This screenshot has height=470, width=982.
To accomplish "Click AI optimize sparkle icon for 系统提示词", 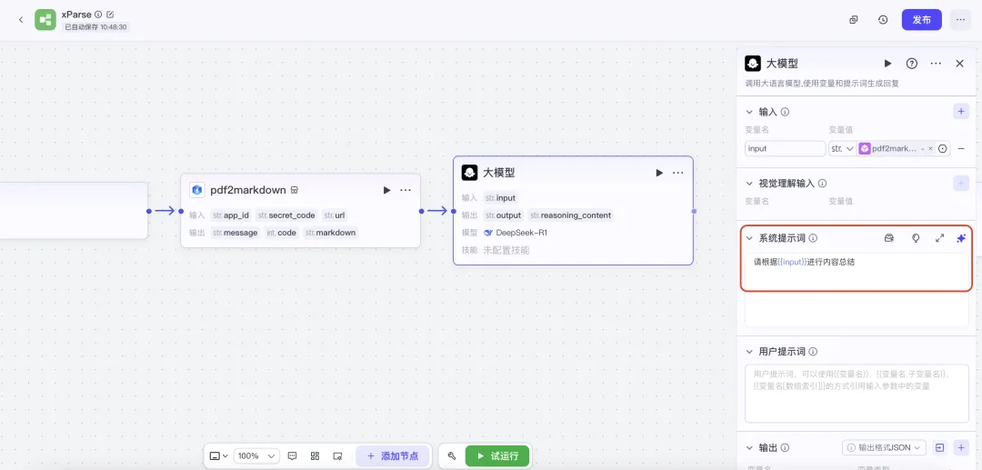I will click(x=961, y=238).
